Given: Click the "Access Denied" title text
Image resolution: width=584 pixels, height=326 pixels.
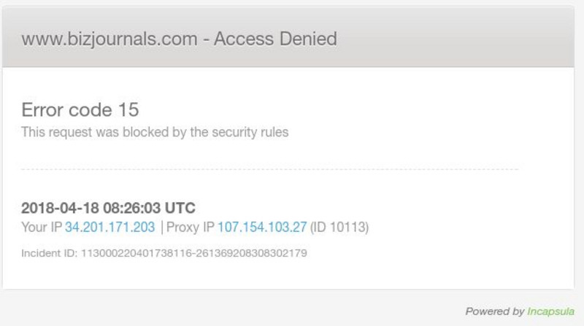Looking at the screenshot, I should [275, 39].
